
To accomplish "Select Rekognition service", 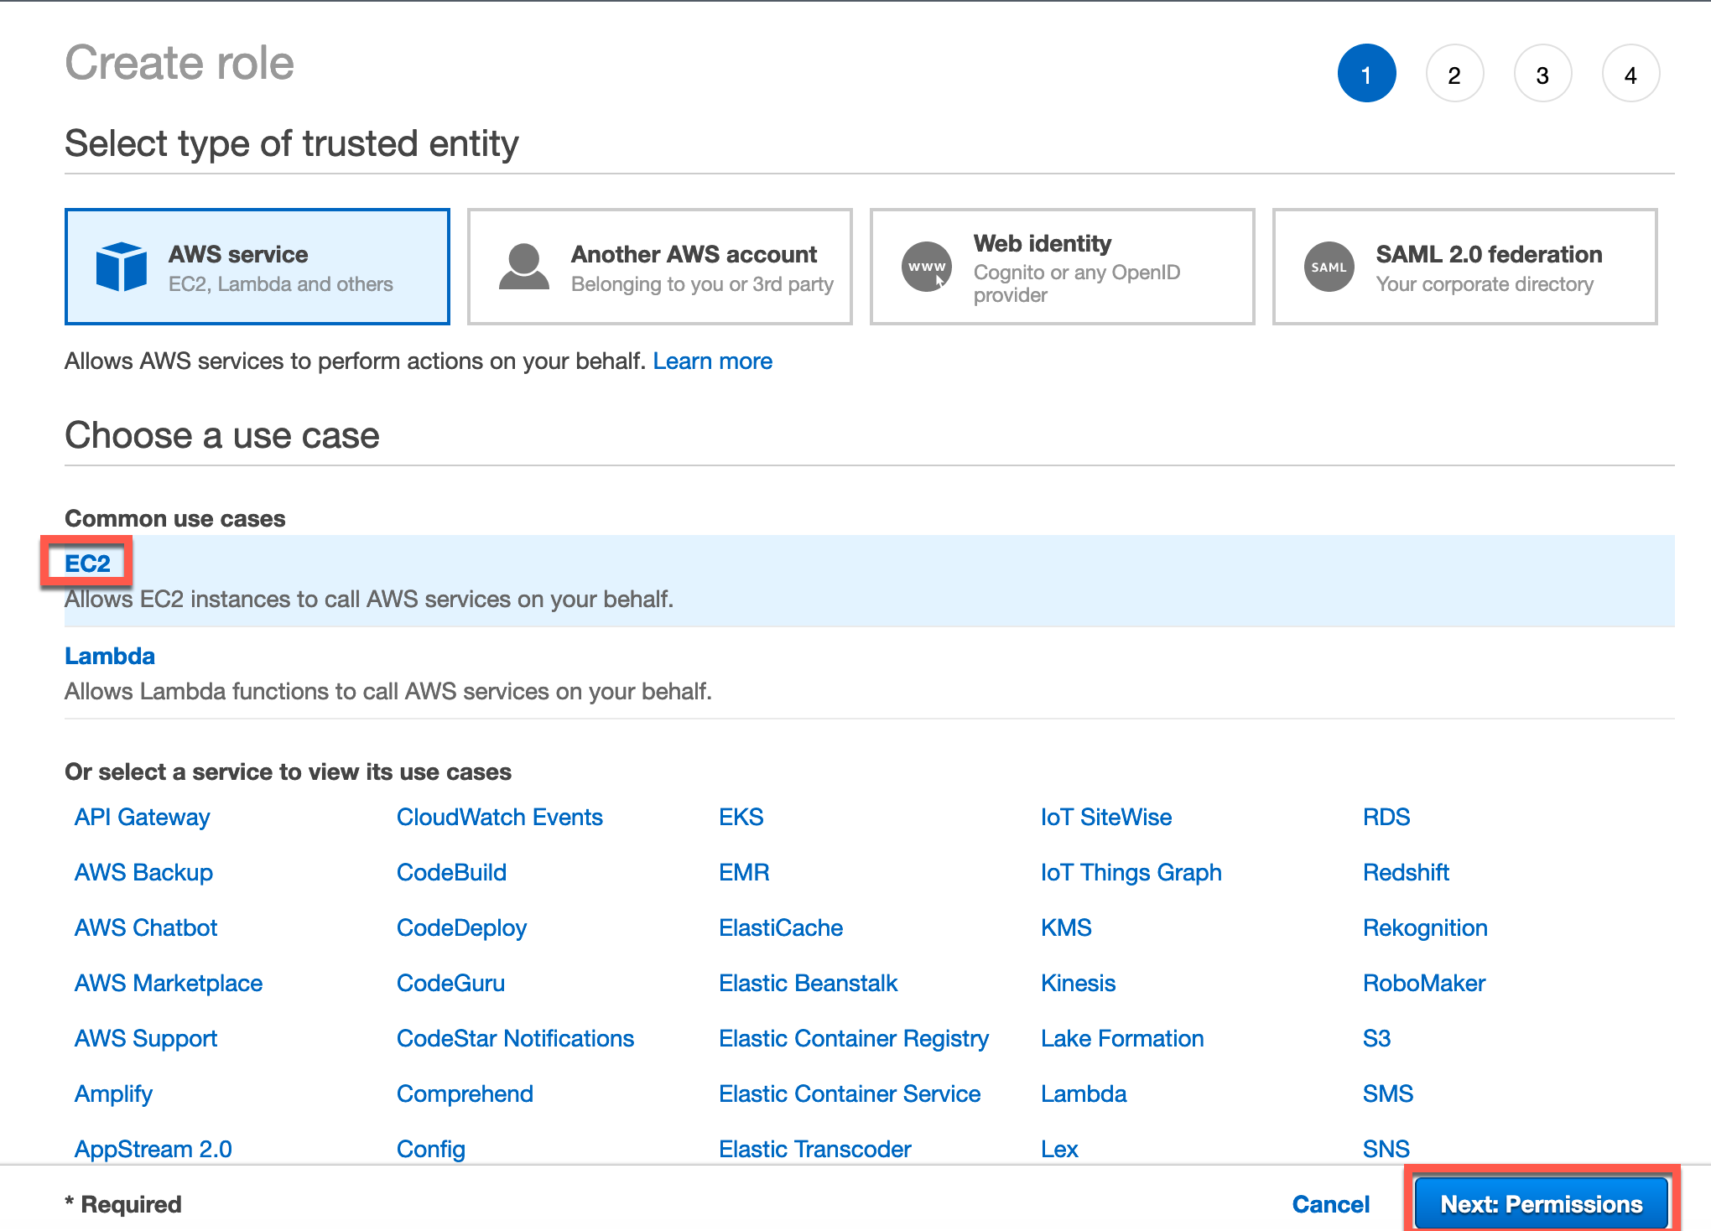I will click(1426, 927).
